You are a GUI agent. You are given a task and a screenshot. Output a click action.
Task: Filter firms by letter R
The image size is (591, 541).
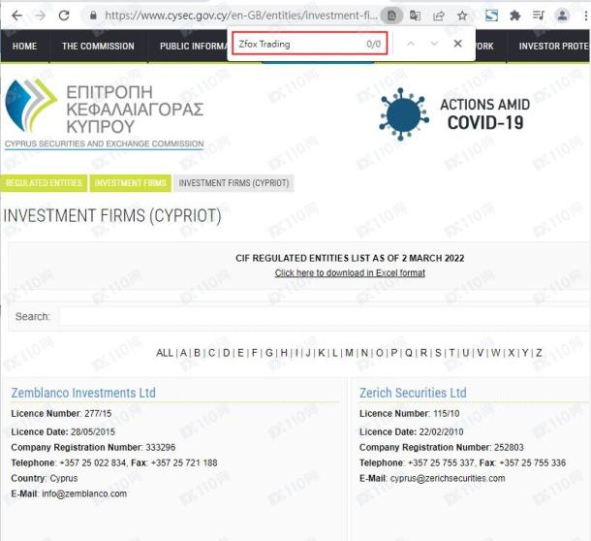423,353
